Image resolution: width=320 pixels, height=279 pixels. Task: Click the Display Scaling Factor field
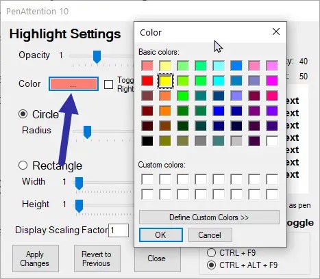click(x=119, y=230)
